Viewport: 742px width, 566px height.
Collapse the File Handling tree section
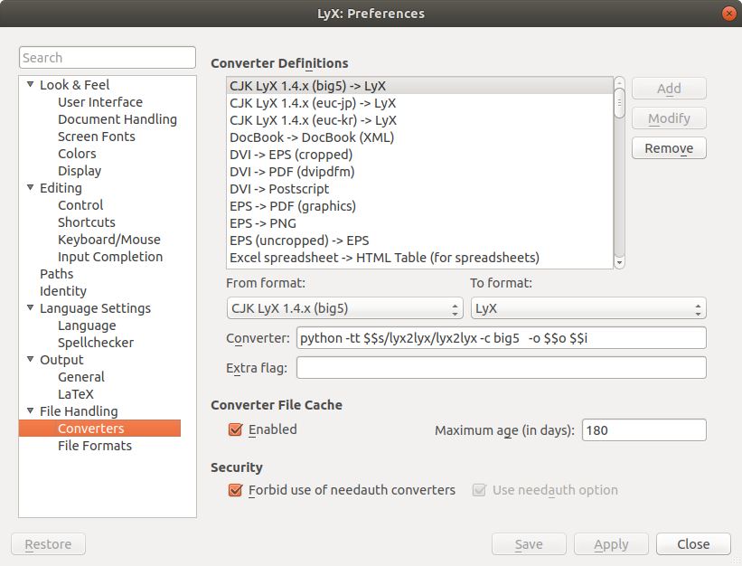click(31, 411)
